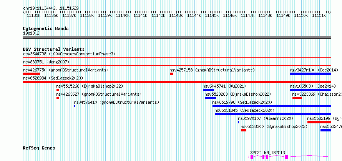Screen dimensions: 342x161
Task: Open variant nsv5533300 (ByrskaBishop2022)
Action: [274, 126]
